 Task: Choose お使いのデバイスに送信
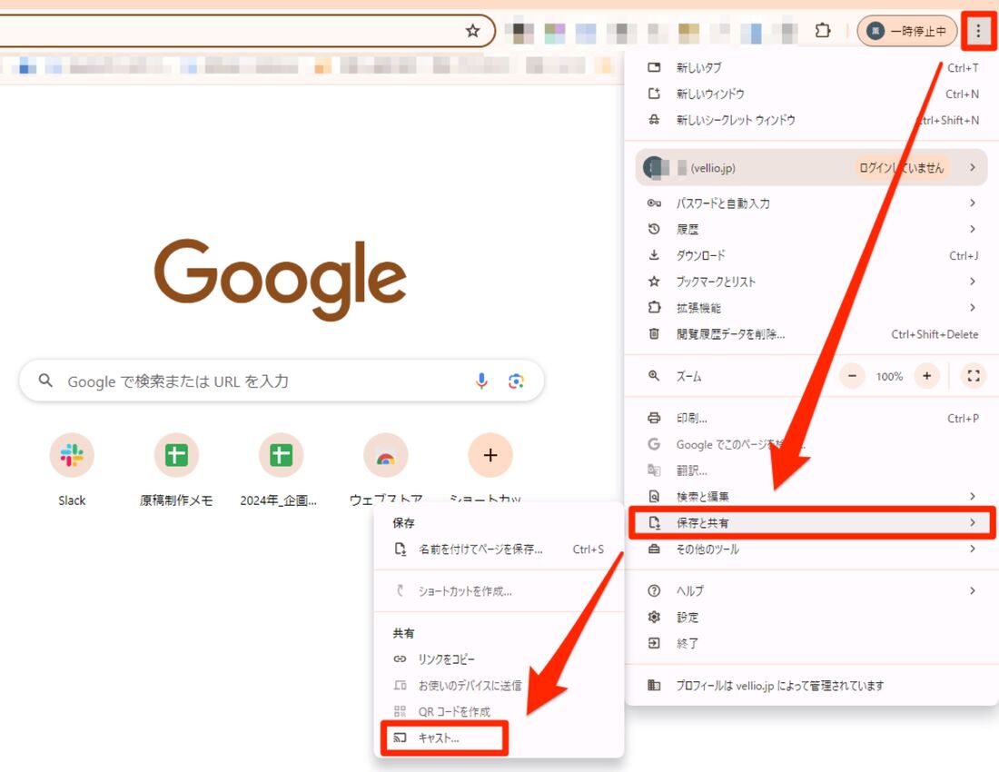tap(499, 686)
